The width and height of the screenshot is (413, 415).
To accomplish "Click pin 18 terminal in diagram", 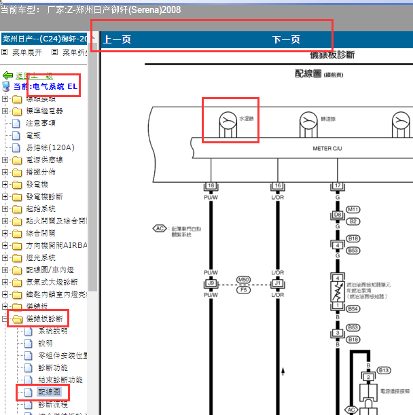I will [211, 185].
